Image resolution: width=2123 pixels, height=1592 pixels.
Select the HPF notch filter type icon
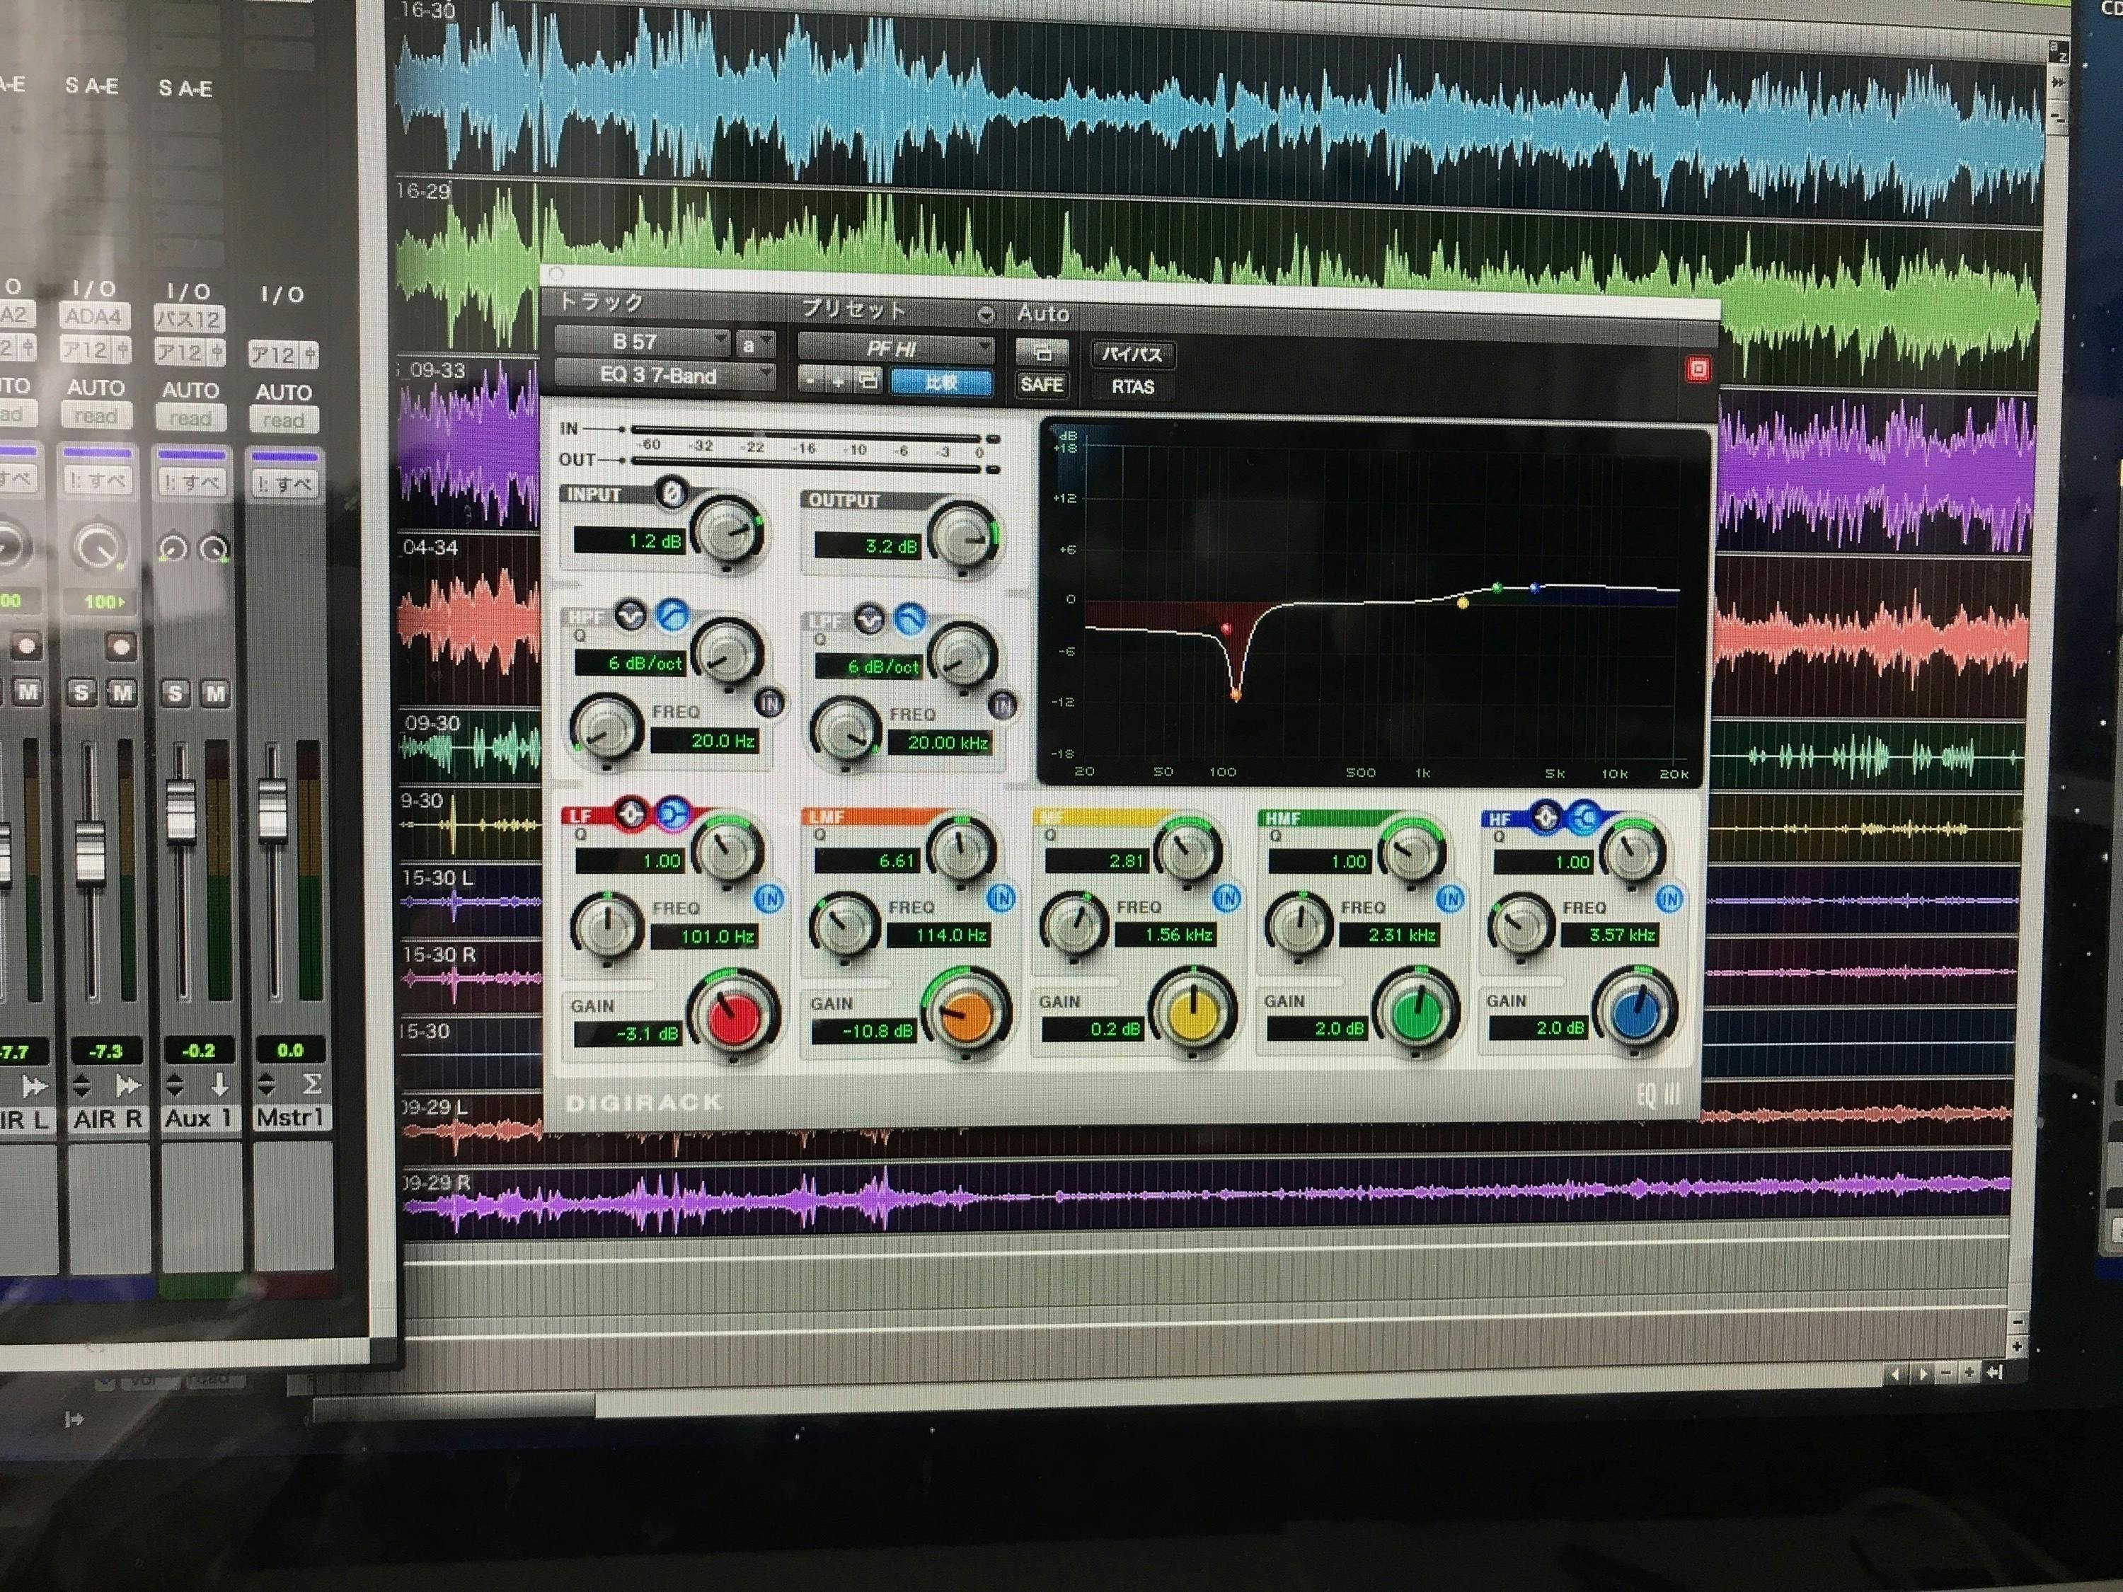point(631,615)
